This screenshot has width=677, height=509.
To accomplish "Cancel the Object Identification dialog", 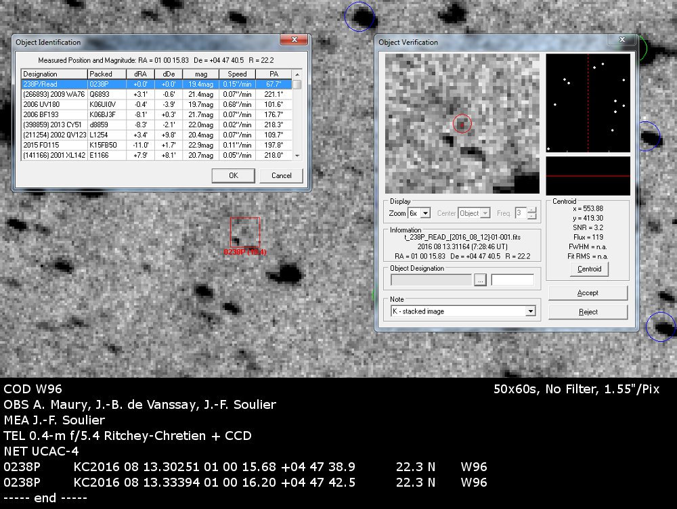I will (x=281, y=175).
